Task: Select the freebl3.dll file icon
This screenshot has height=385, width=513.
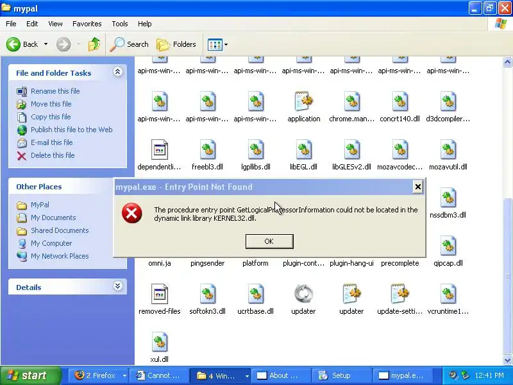Action: (x=207, y=150)
